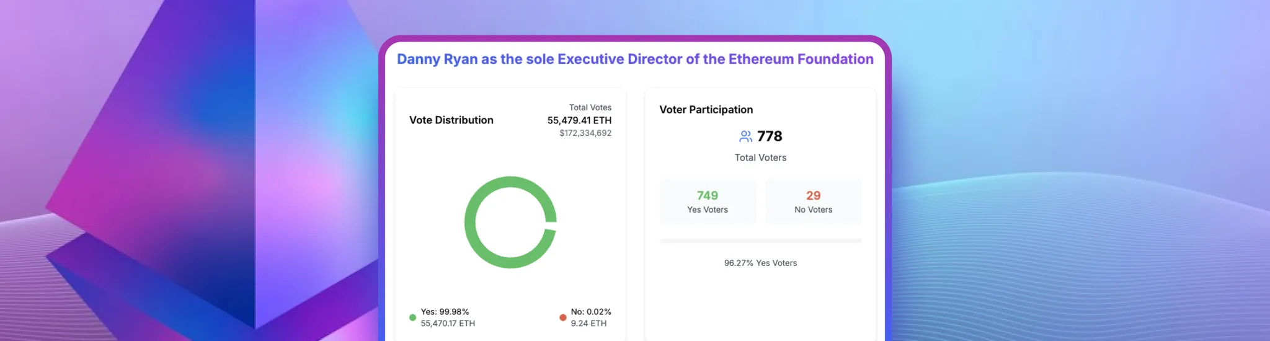This screenshot has width=1270, height=341.
Task: Open the Danny Ryan proposal title link
Action: click(635, 59)
